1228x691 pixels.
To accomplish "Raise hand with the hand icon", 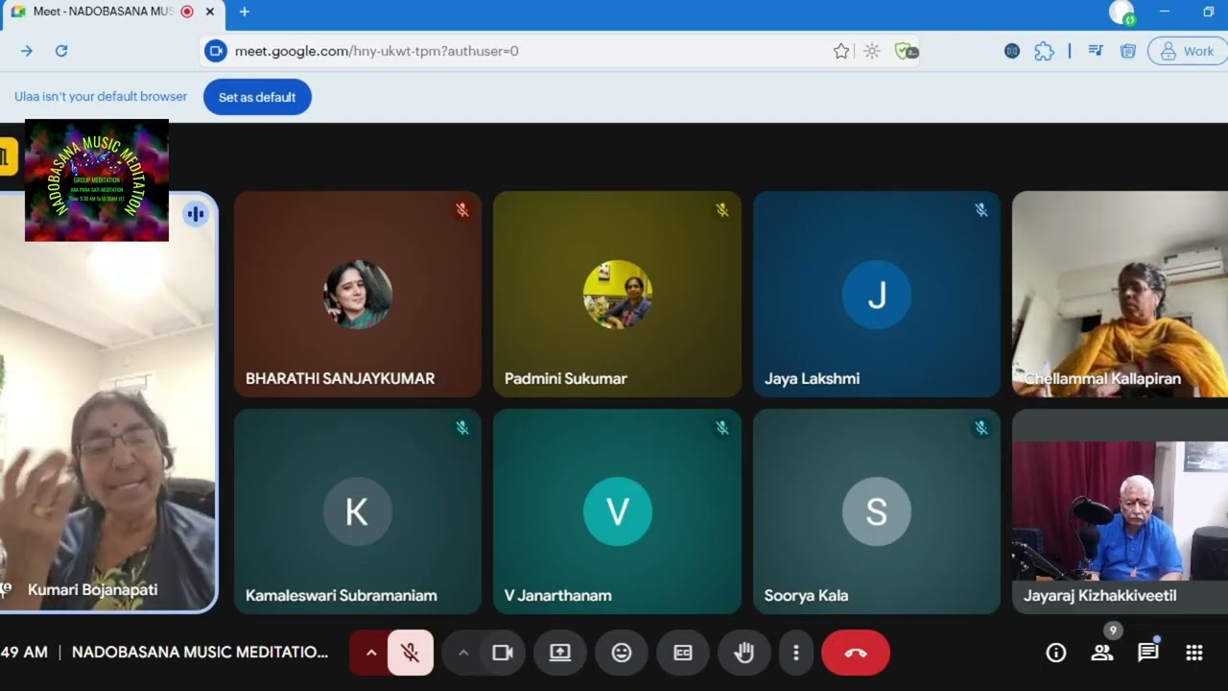I will pyautogui.click(x=744, y=653).
